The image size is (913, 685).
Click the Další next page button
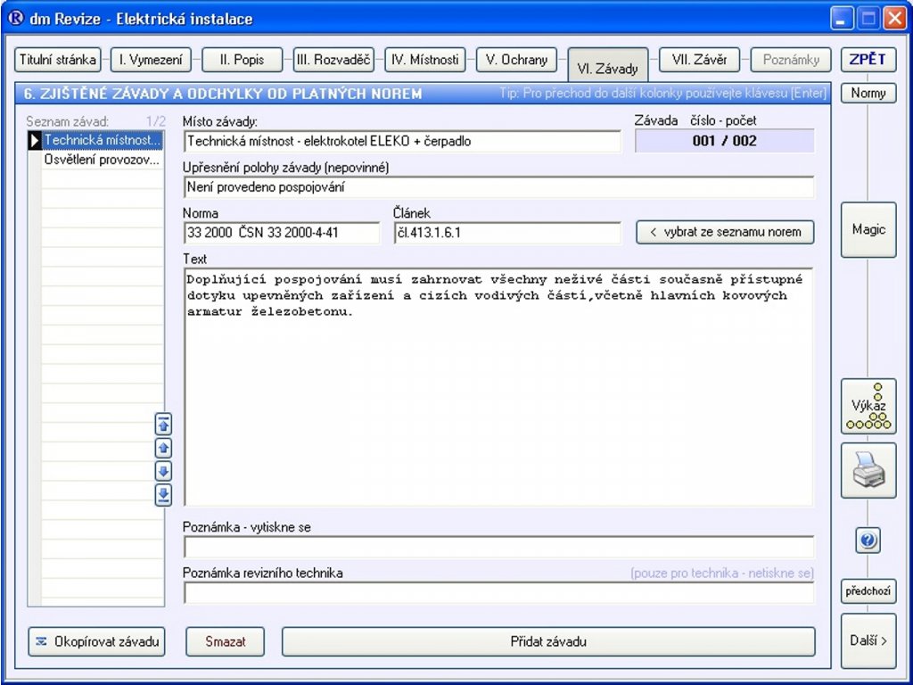pos(868,640)
